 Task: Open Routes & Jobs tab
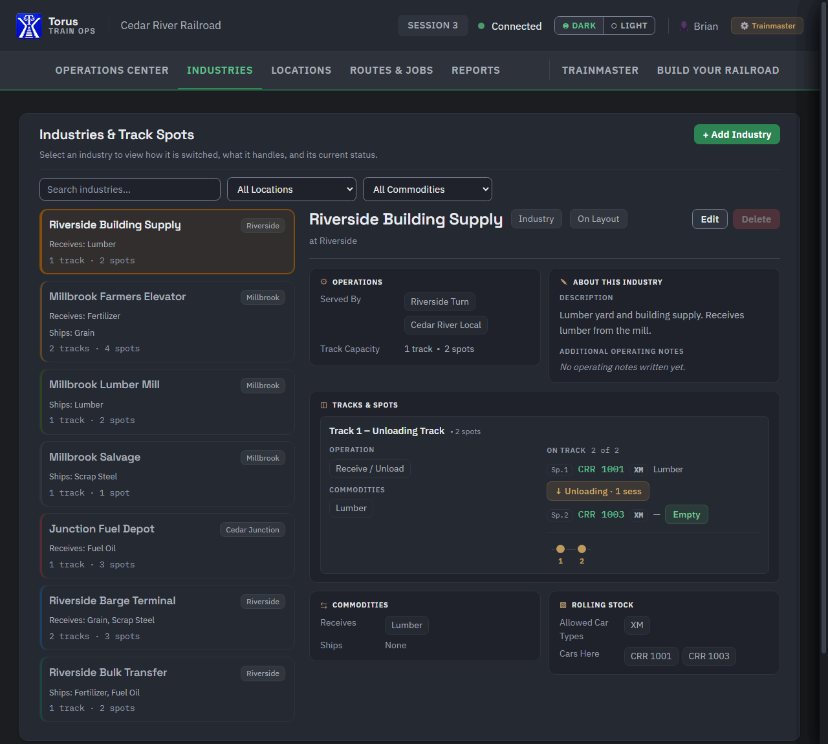[x=391, y=71]
